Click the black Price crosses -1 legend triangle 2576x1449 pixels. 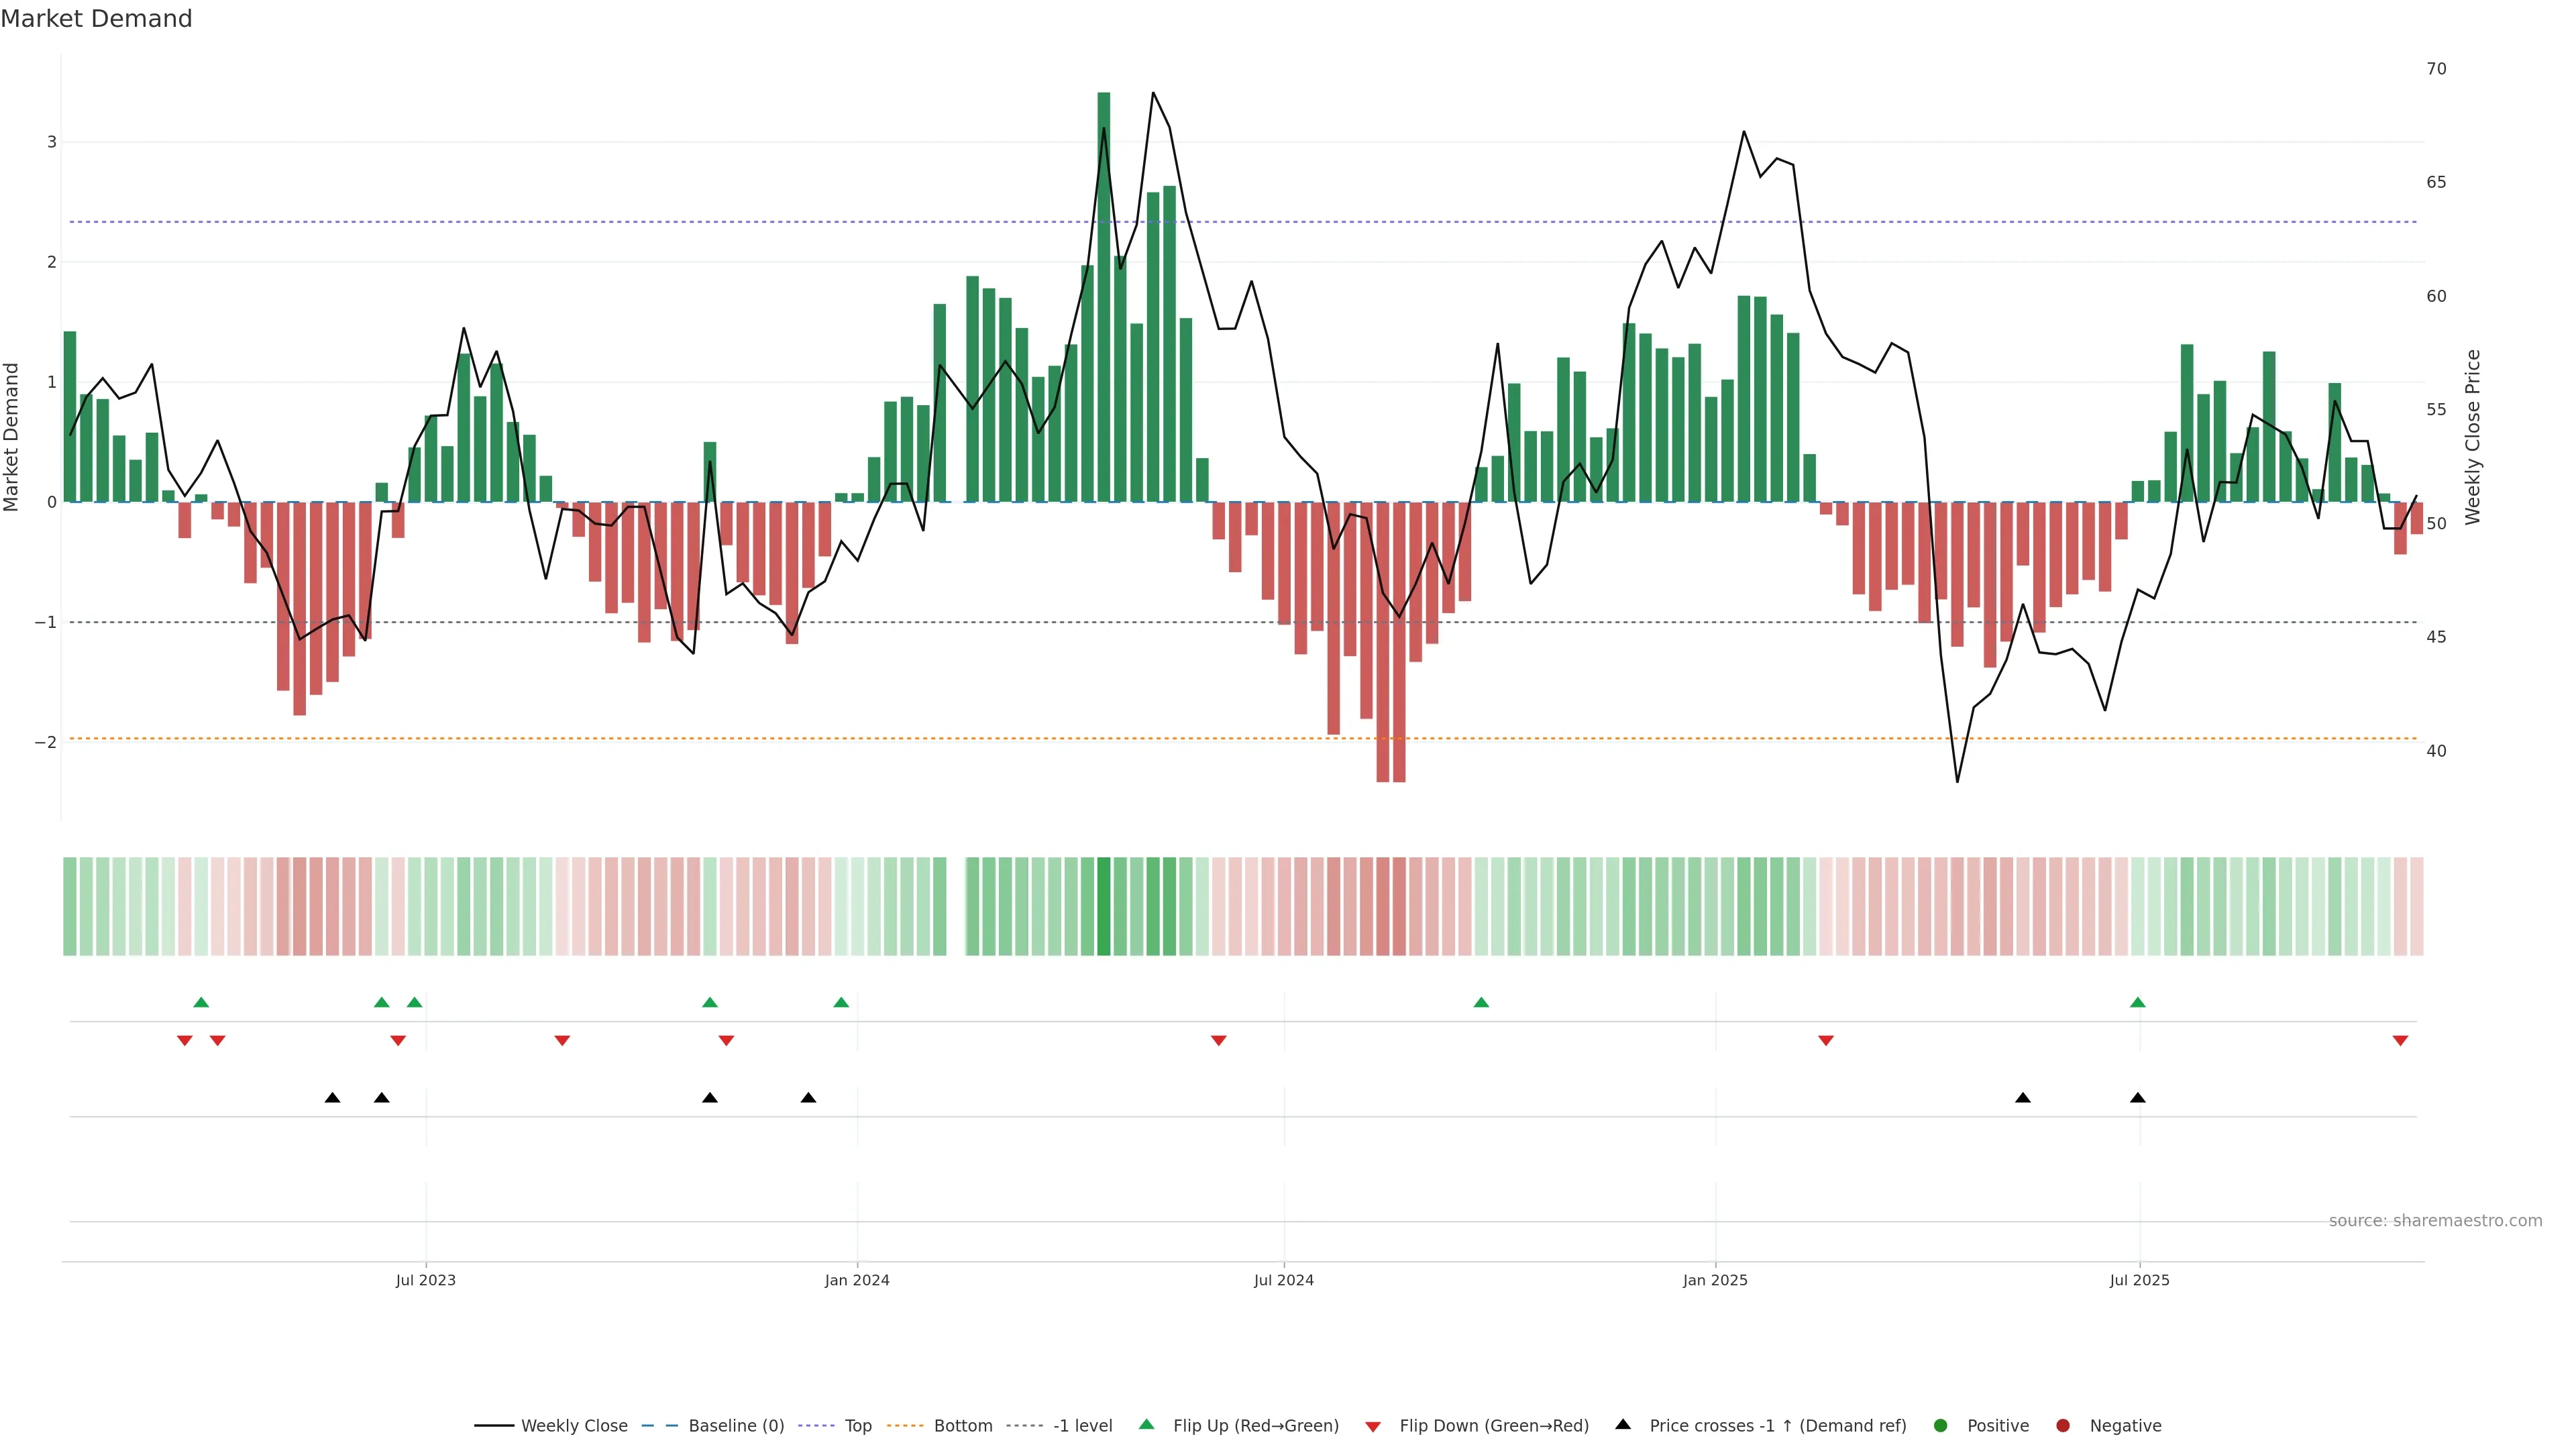[x=1623, y=1424]
